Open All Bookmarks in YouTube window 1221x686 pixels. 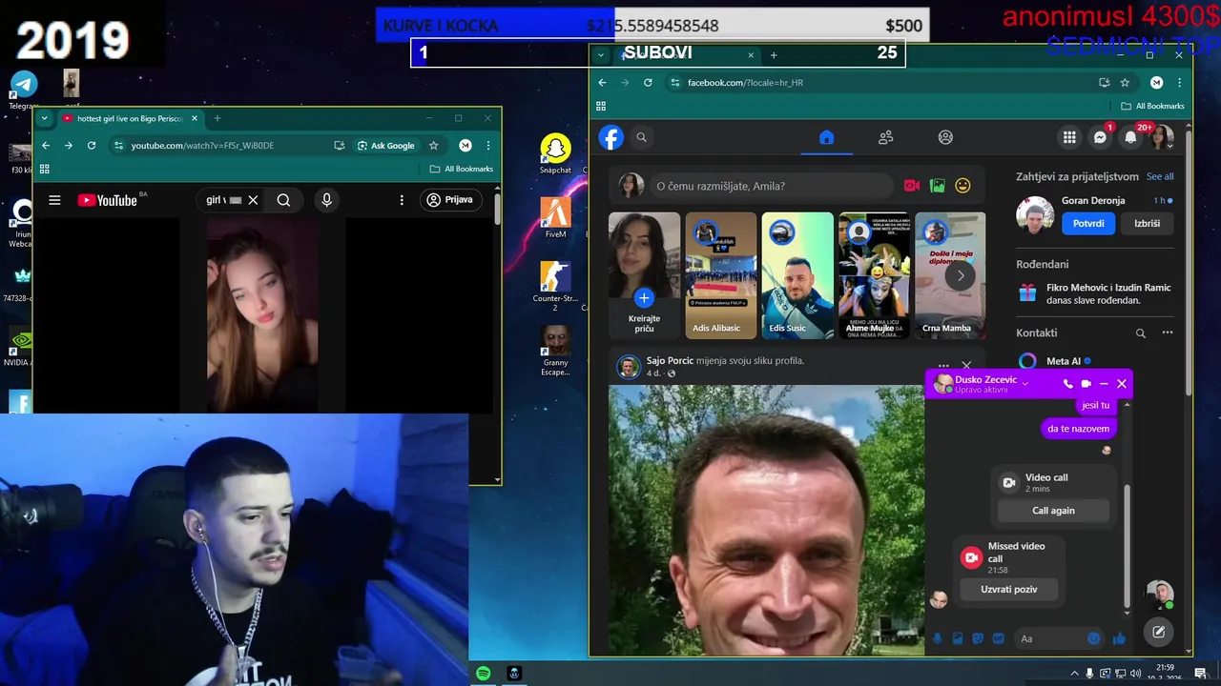click(462, 169)
